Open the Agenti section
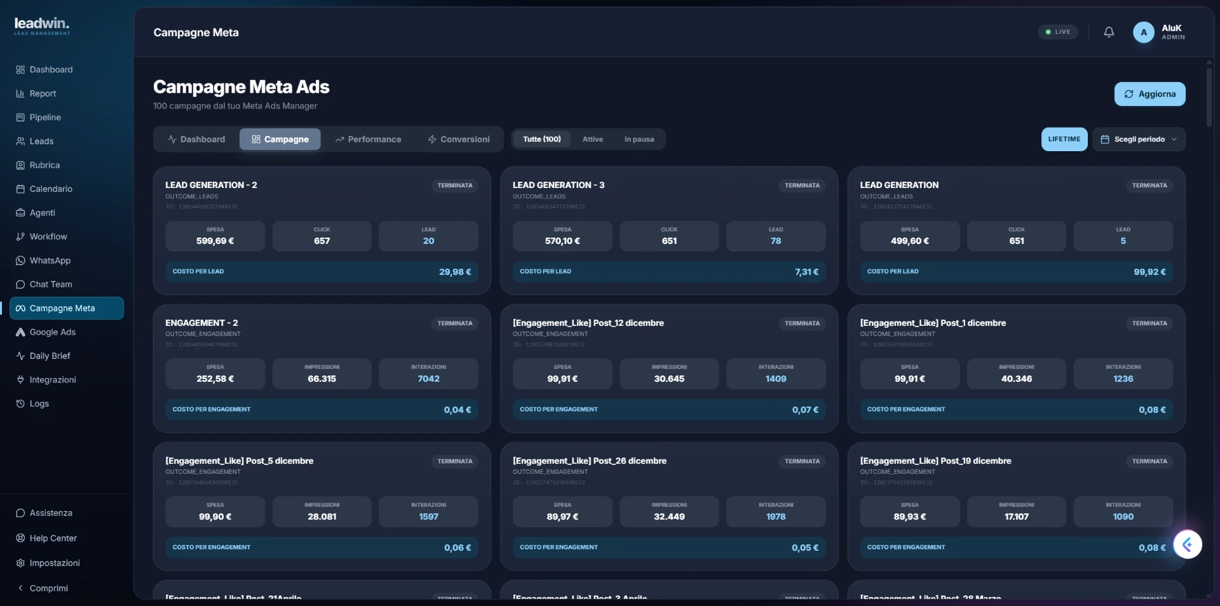Image resolution: width=1220 pixels, height=606 pixels. (66, 213)
